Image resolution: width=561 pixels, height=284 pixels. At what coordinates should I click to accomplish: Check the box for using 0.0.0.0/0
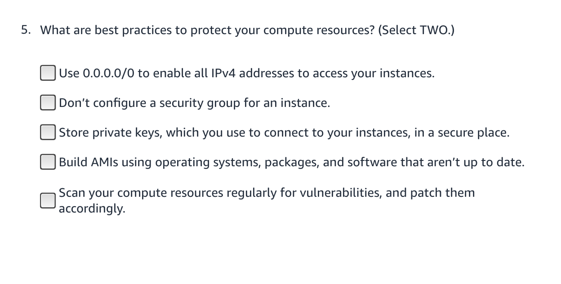tap(48, 73)
